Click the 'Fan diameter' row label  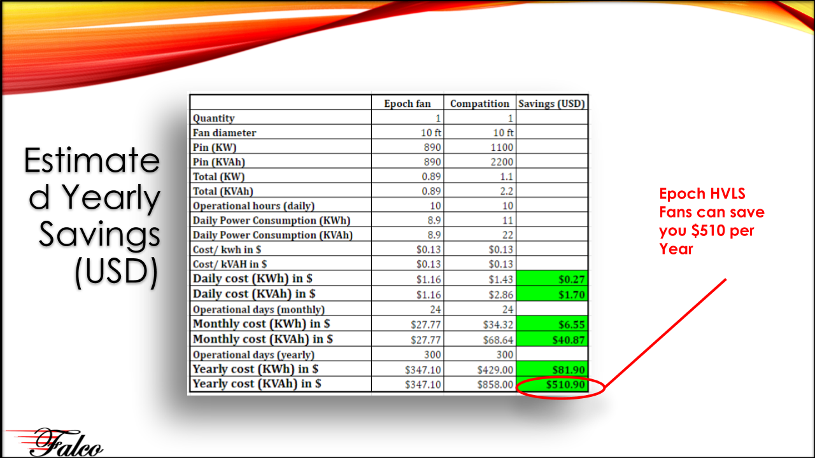[x=225, y=133]
